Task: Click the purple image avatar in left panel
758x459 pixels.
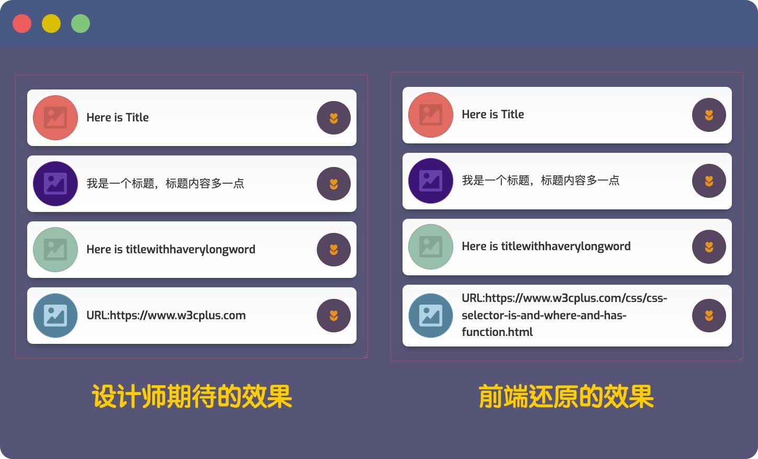Action: pyautogui.click(x=55, y=184)
